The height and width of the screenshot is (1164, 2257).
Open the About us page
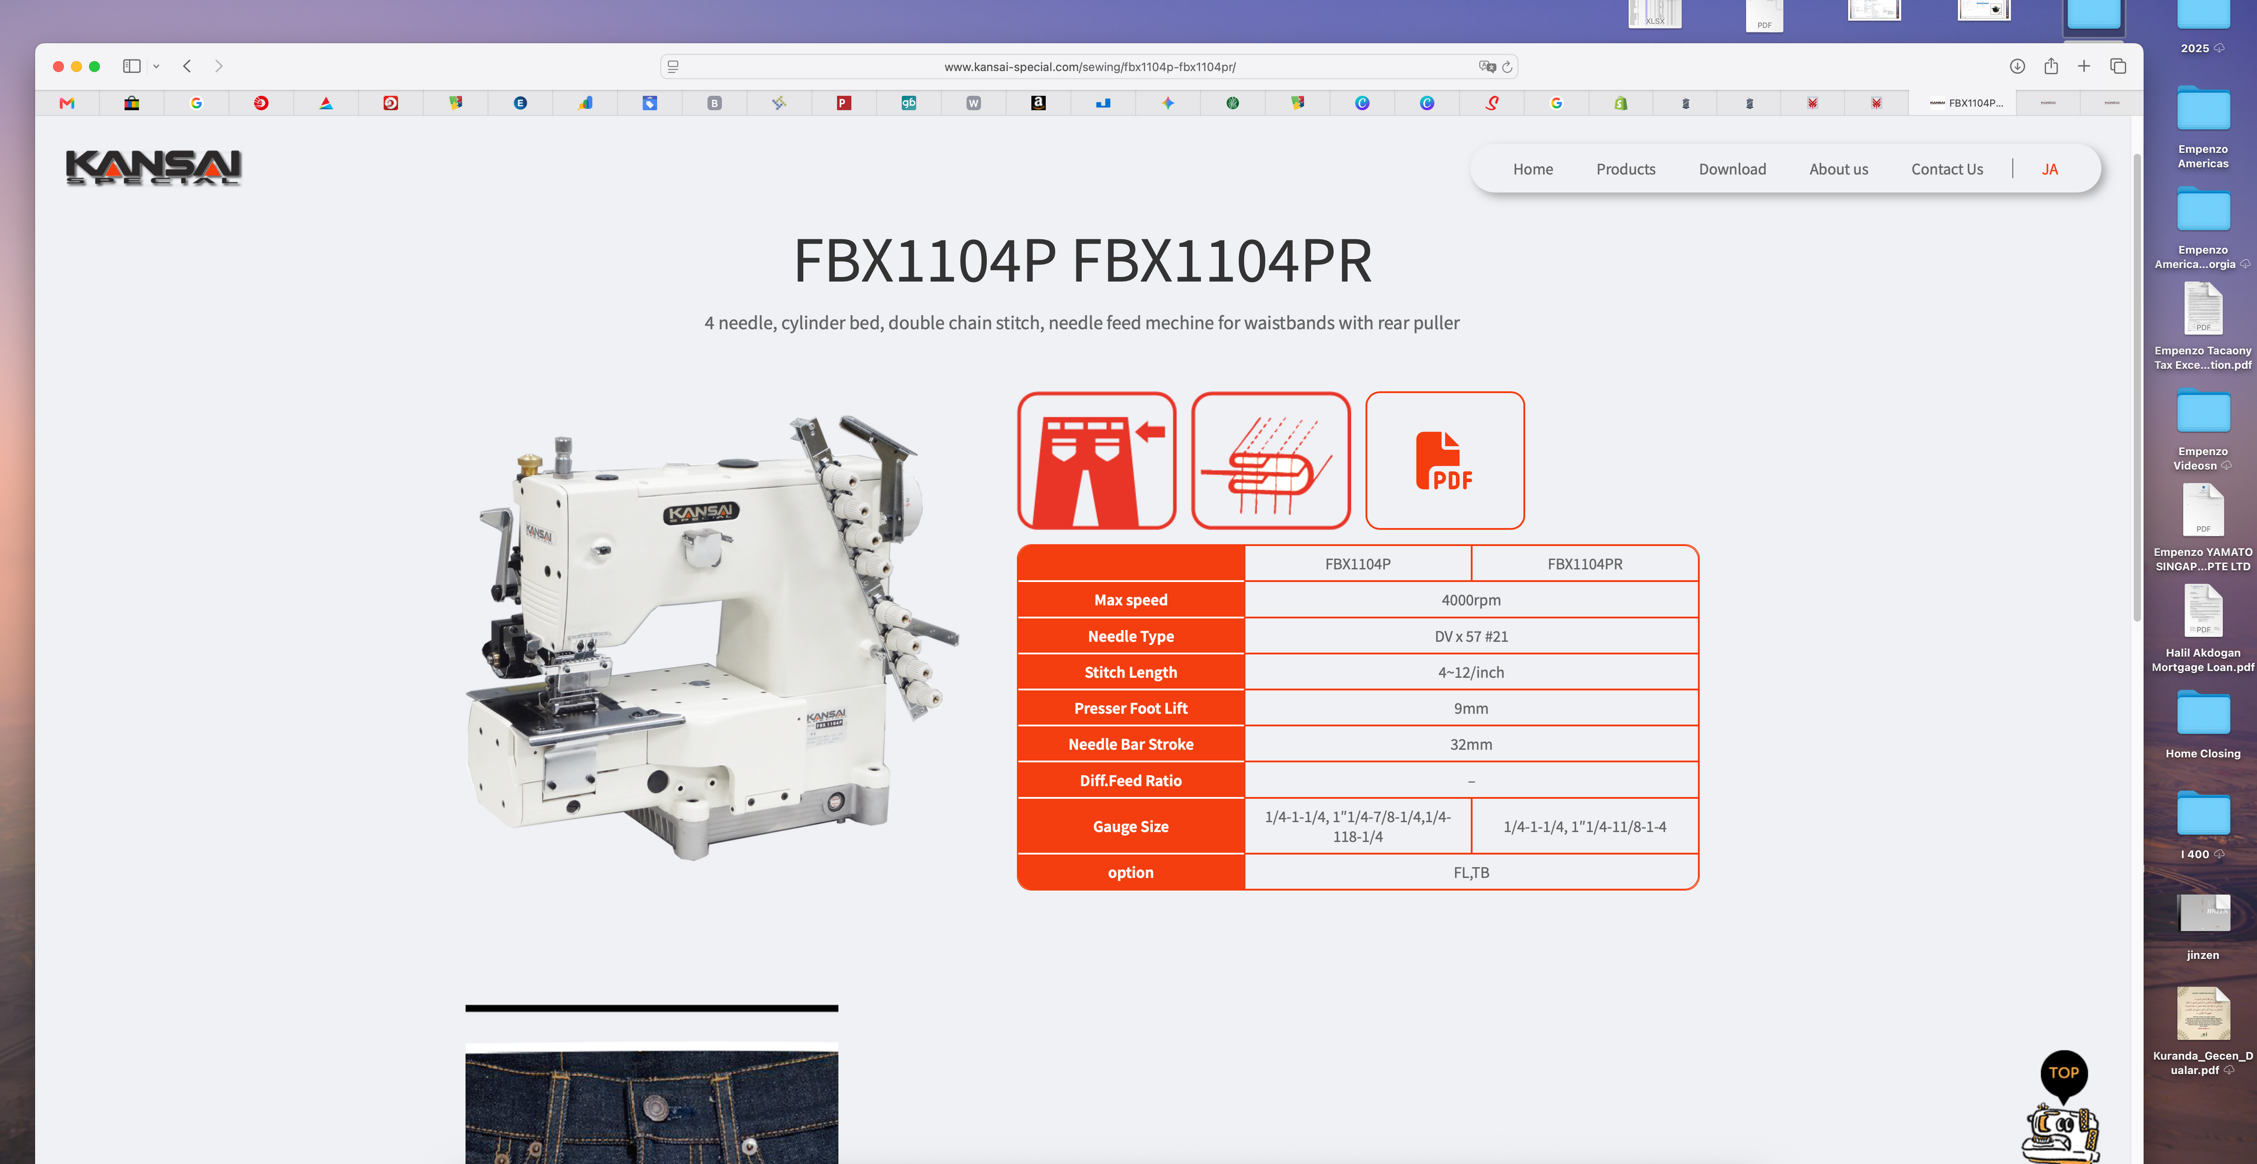(1838, 169)
